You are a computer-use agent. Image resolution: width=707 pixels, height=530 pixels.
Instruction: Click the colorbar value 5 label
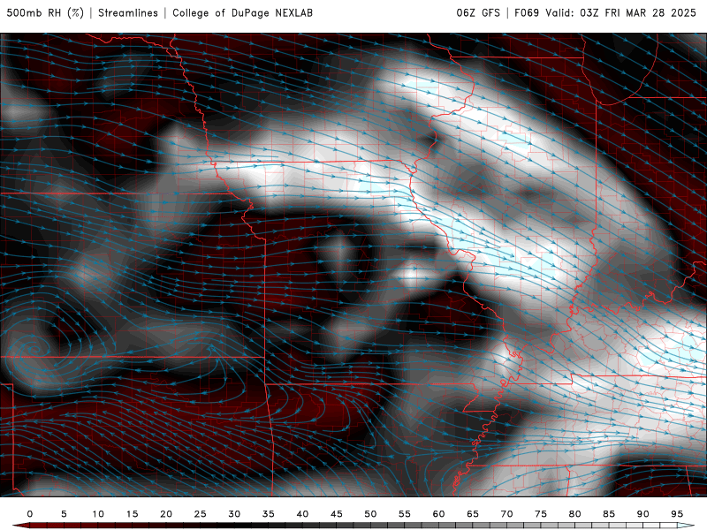(64, 514)
